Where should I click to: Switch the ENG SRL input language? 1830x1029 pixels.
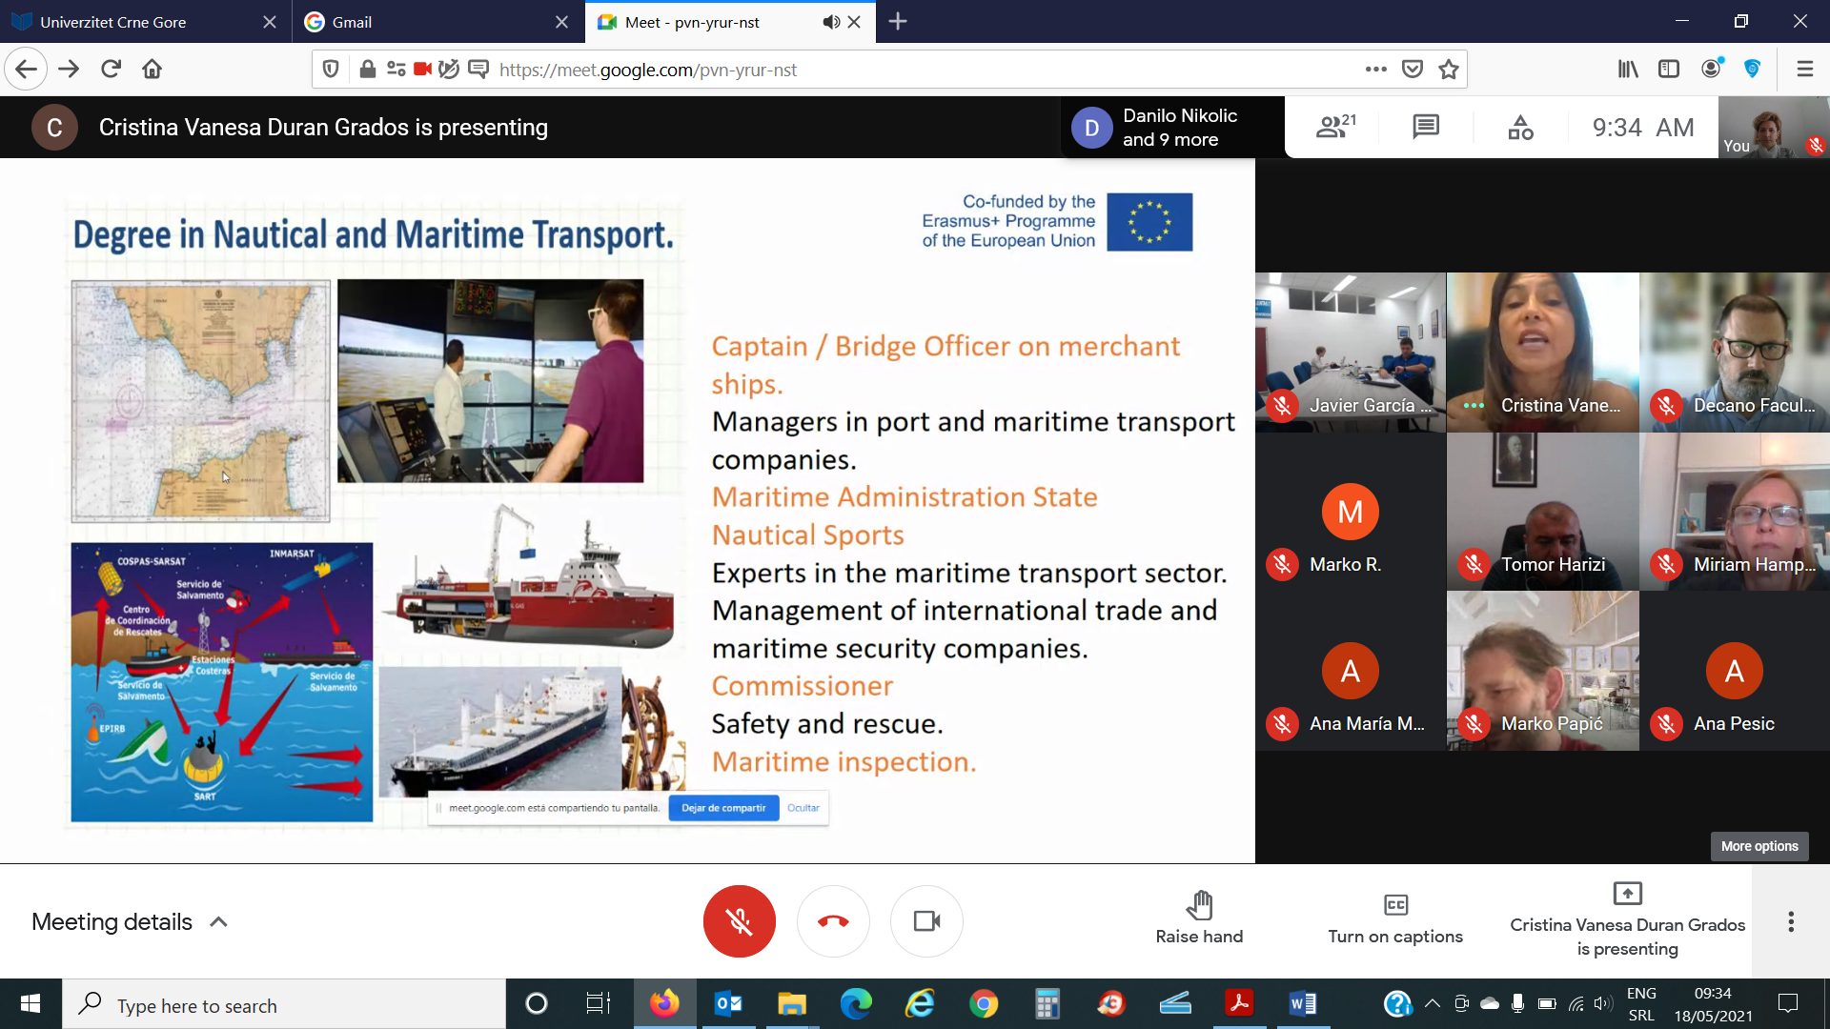click(1641, 1004)
